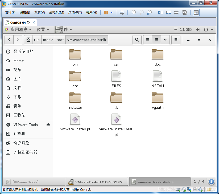
Task: Open 音乐 folder in sidebar
Action: point(28,106)
